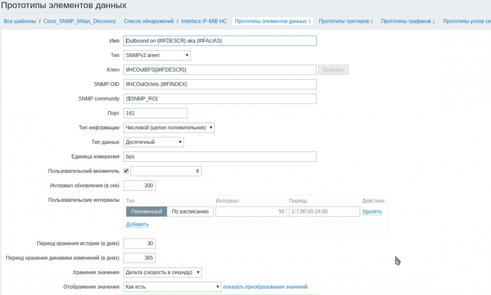Screen dimensions: 491x295
Task: Expand the Тип информации dropdown
Action: point(169,128)
